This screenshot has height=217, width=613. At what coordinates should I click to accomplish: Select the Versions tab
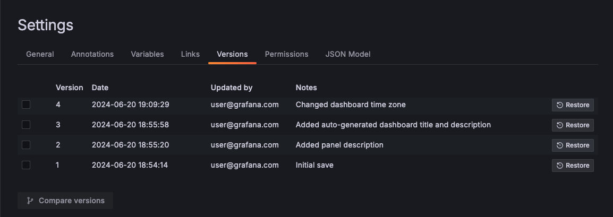click(232, 54)
